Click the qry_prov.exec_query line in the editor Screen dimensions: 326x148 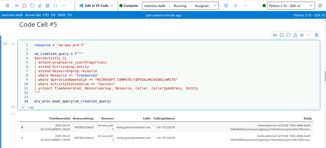[72, 101]
